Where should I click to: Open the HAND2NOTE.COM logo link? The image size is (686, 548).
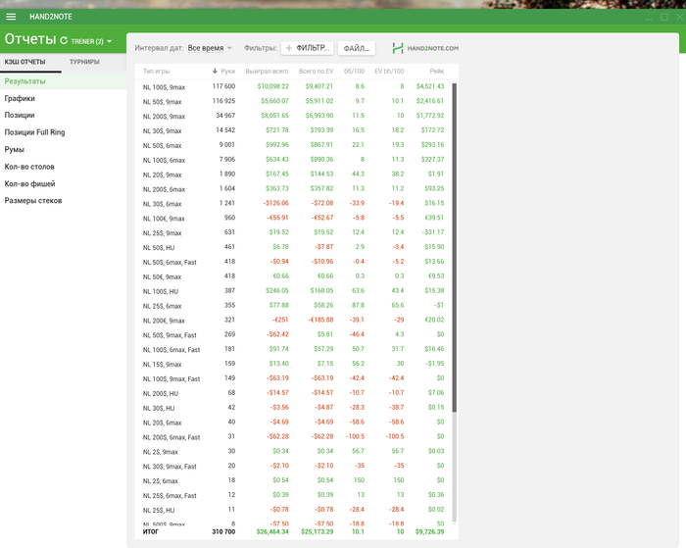coord(425,48)
